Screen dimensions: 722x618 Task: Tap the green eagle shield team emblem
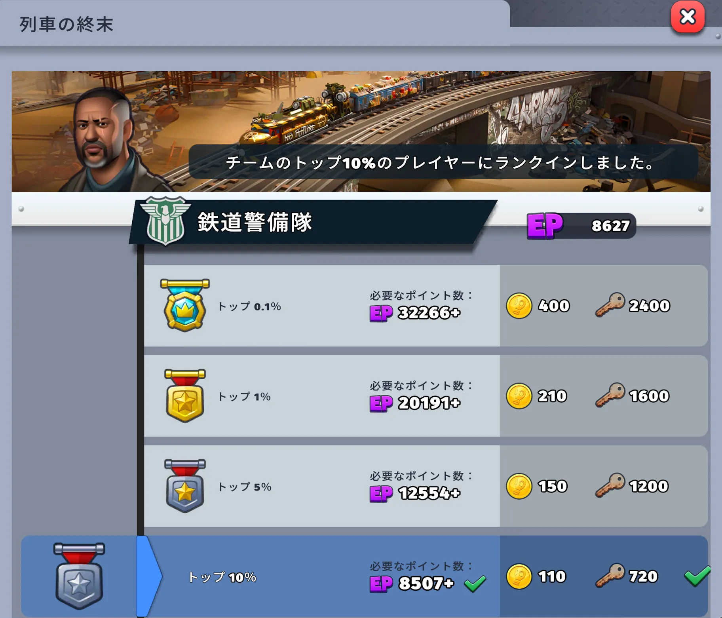click(x=165, y=221)
